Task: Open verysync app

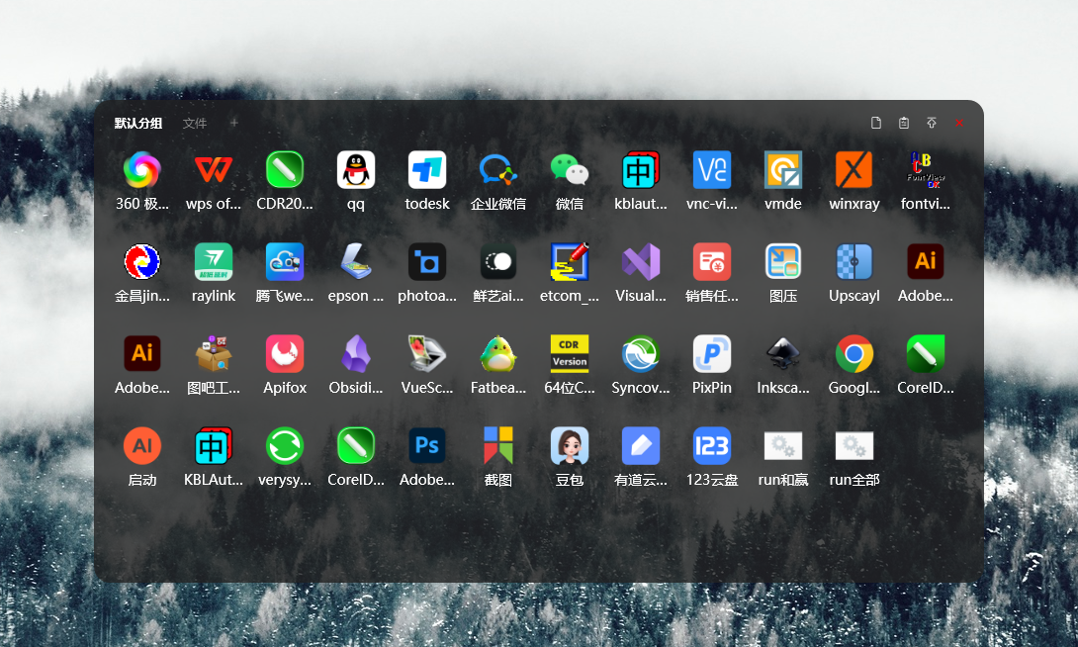Action: [285, 446]
